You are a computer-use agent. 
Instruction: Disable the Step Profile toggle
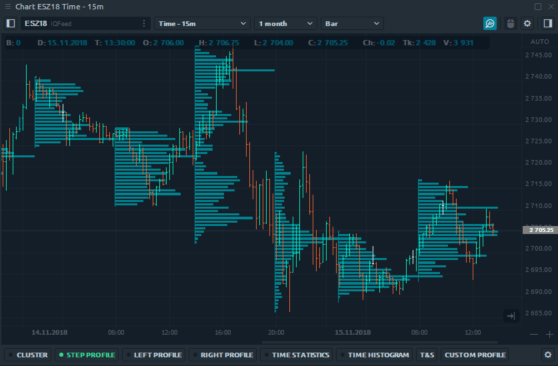coord(86,355)
